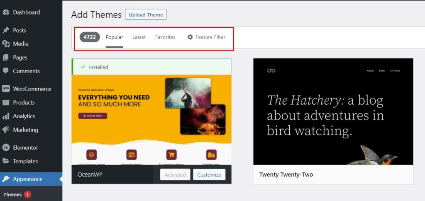This screenshot has width=425, height=201.
Task: Click the Products box icon
Action: tap(6, 103)
